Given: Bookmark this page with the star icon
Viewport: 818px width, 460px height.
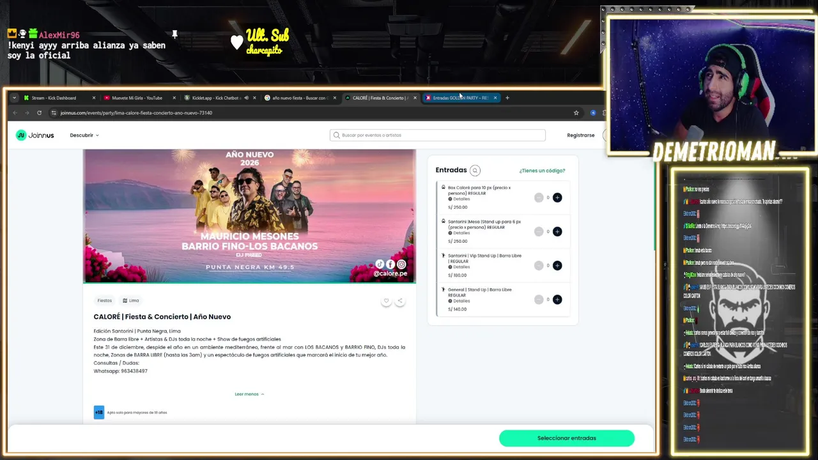Looking at the screenshot, I should click(x=576, y=113).
